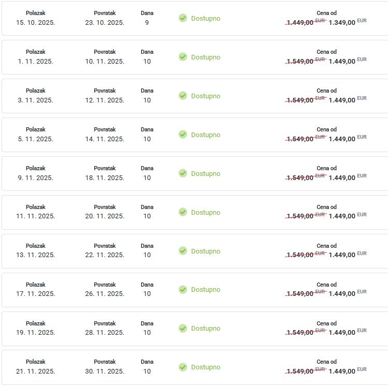
Task: Click crossed-out 1.449,00 EUR original price
Action: point(306,22)
